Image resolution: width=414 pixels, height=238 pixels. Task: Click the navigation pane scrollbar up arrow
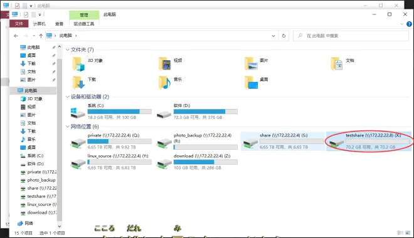[x=60, y=46]
